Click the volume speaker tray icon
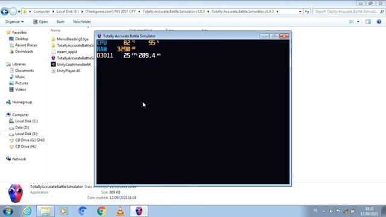 (331, 211)
